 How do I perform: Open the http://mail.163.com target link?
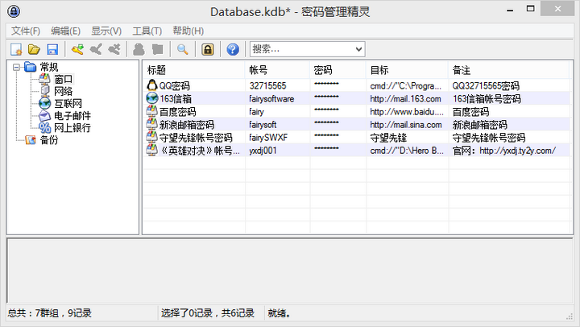click(x=405, y=99)
